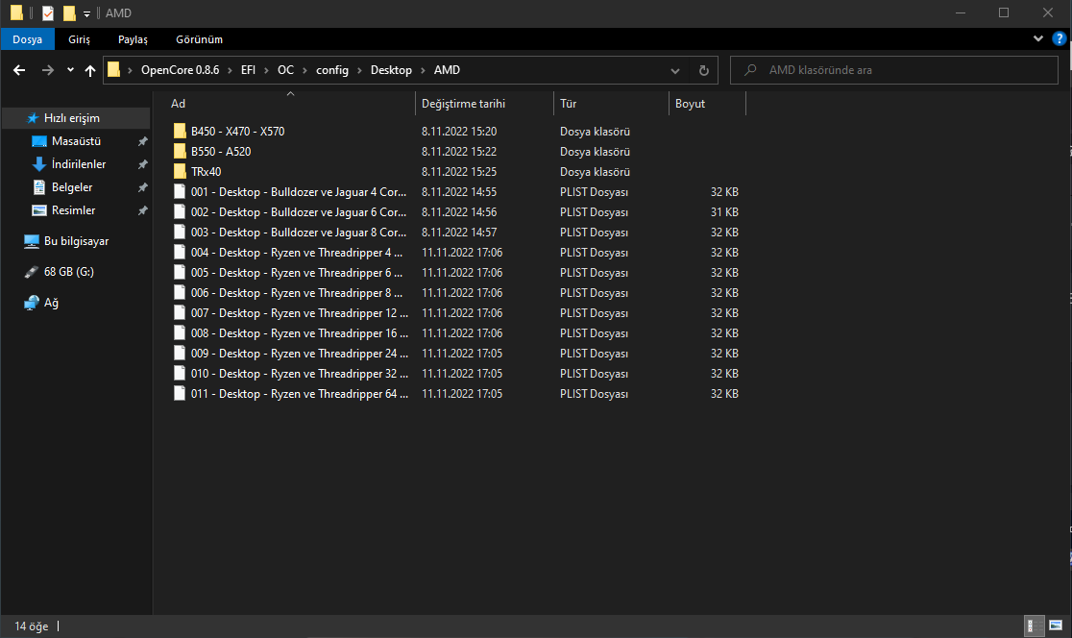The image size is (1072, 638).
Task: Open the Properties quick-access toolbar icon
Action: pyautogui.click(x=48, y=13)
